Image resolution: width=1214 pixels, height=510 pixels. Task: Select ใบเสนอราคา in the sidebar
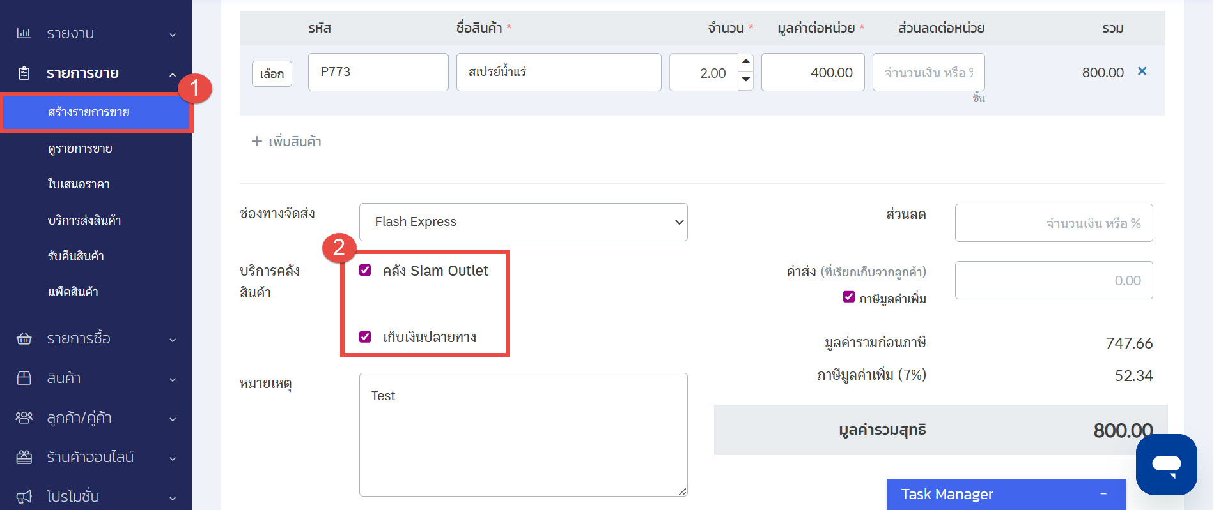[x=79, y=184]
